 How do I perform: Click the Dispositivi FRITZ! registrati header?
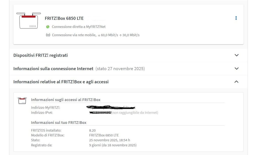click(41, 55)
